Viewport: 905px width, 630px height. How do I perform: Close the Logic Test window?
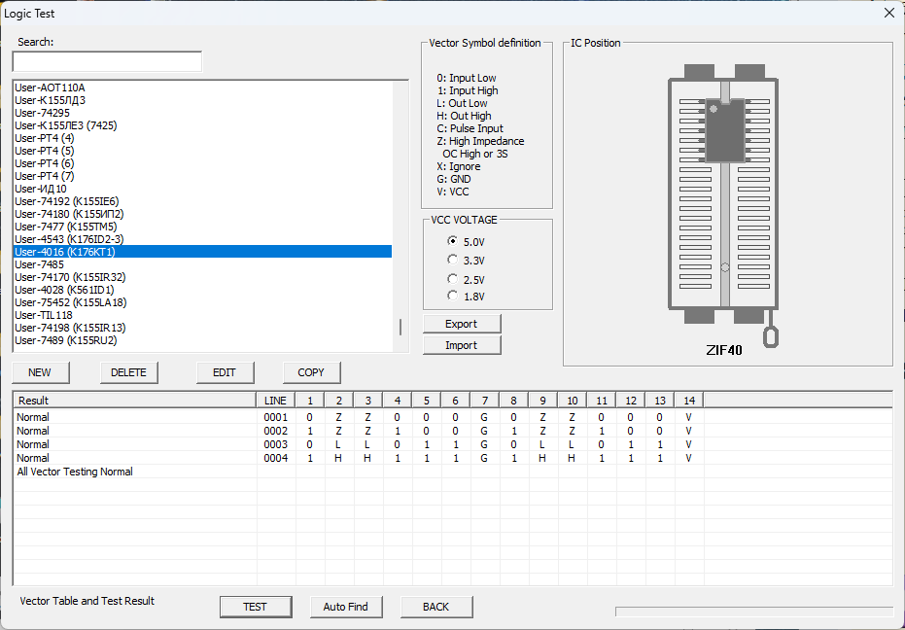pyautogui.click(x=888, y=14)
